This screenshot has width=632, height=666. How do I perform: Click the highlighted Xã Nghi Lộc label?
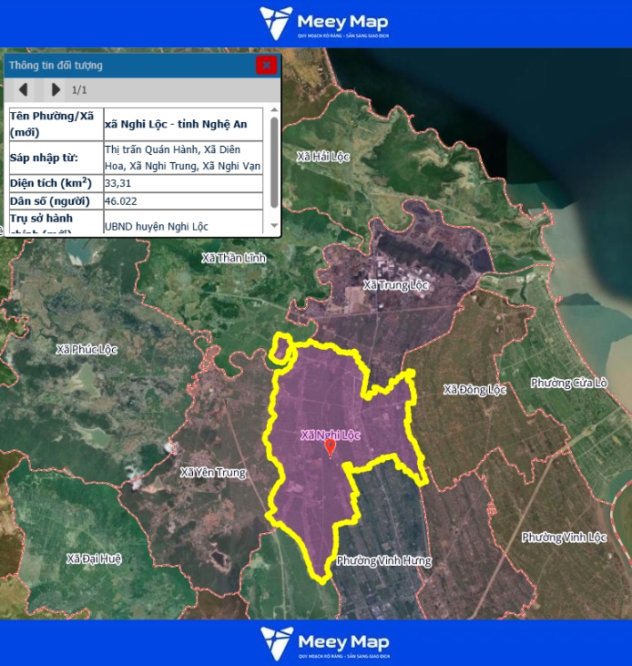[331, 435]
